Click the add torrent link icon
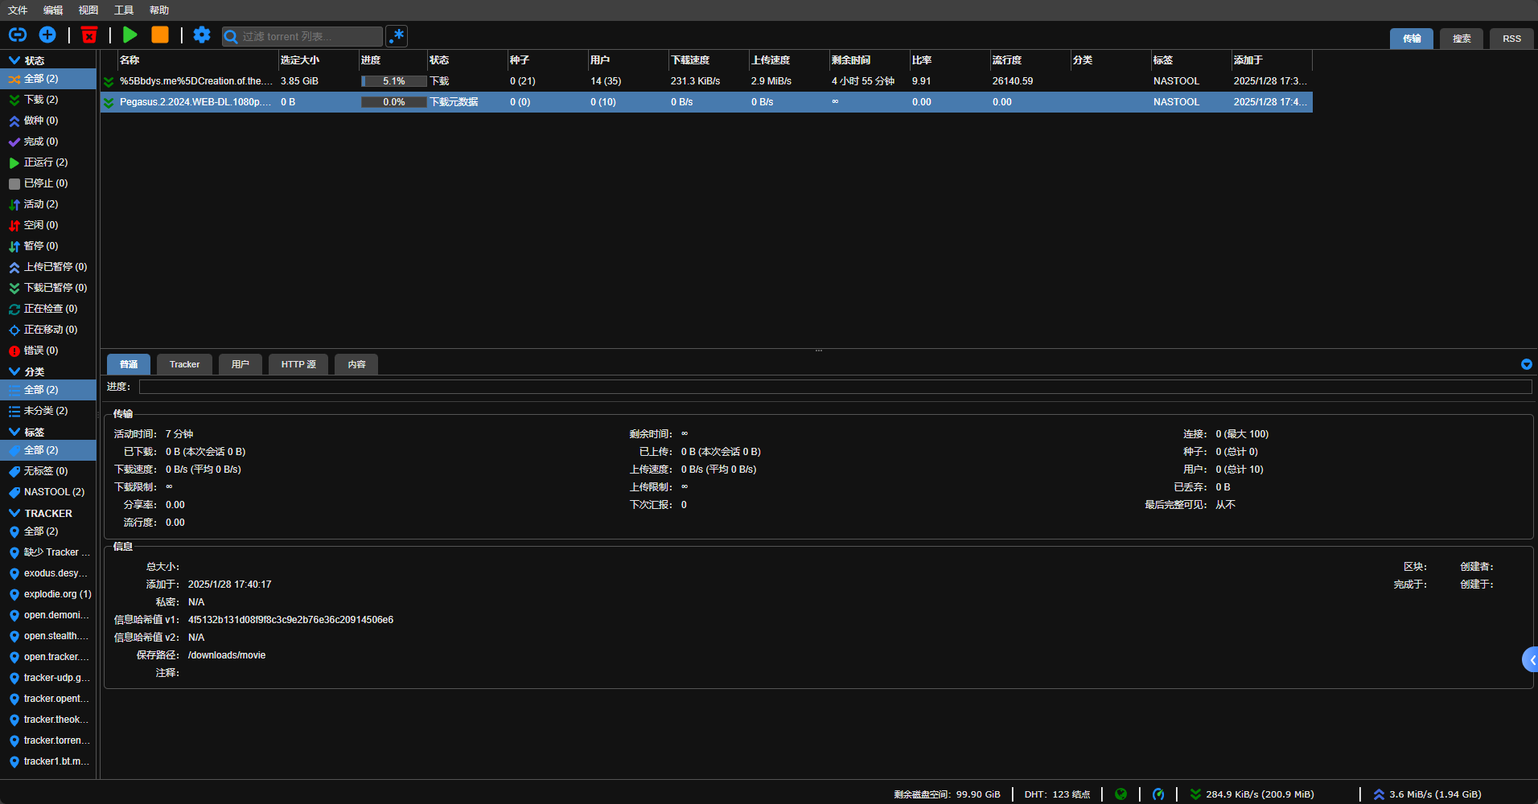This screenshot has height=804, width=1538. pyautogui.click(x=18, y=35)
